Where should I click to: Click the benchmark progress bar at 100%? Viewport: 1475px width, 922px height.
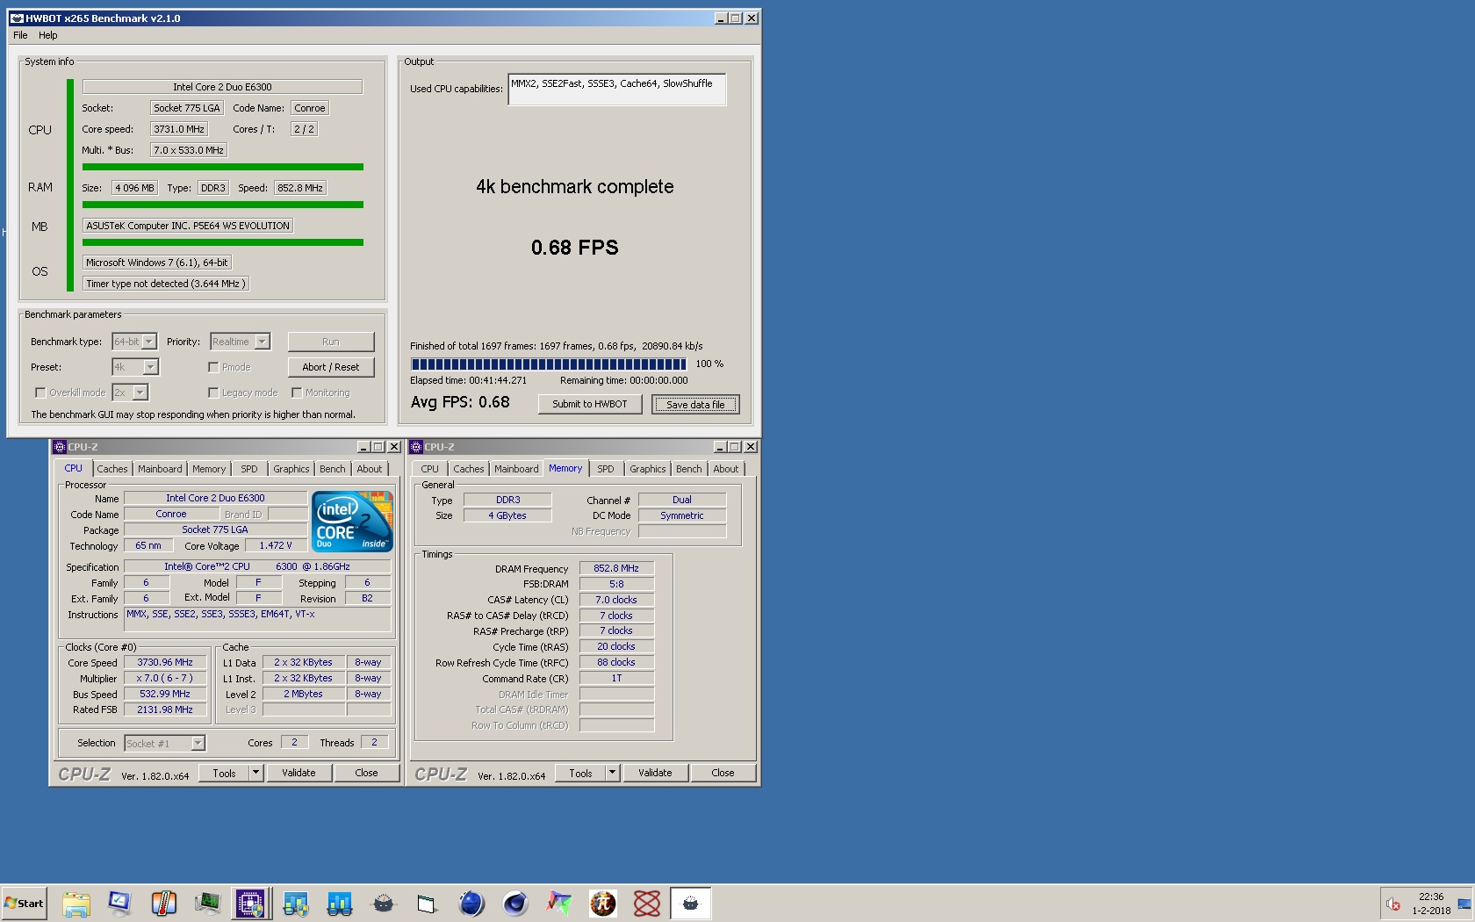click(549, 364)
